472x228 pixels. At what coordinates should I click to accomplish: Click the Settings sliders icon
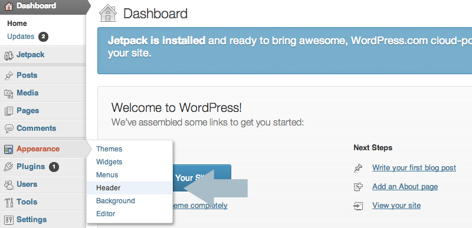[x=9, y=220]
